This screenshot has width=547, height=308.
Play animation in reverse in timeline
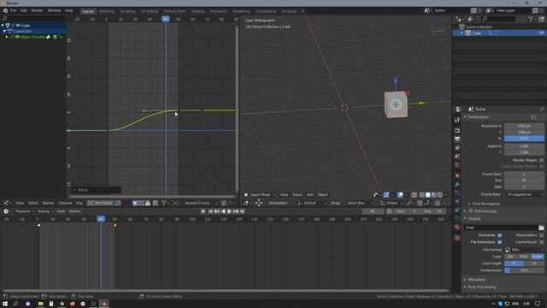223,211
